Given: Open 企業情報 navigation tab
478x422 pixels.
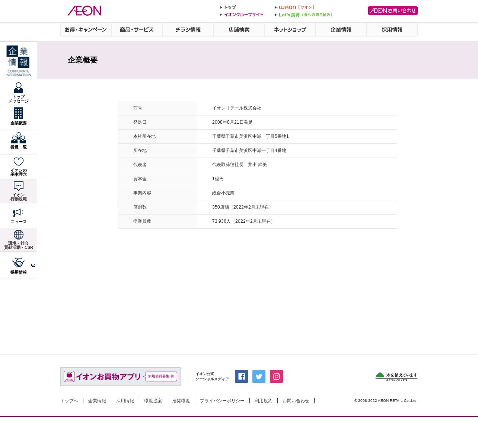Looking at the screenshot, I should (x=341, y=30).
